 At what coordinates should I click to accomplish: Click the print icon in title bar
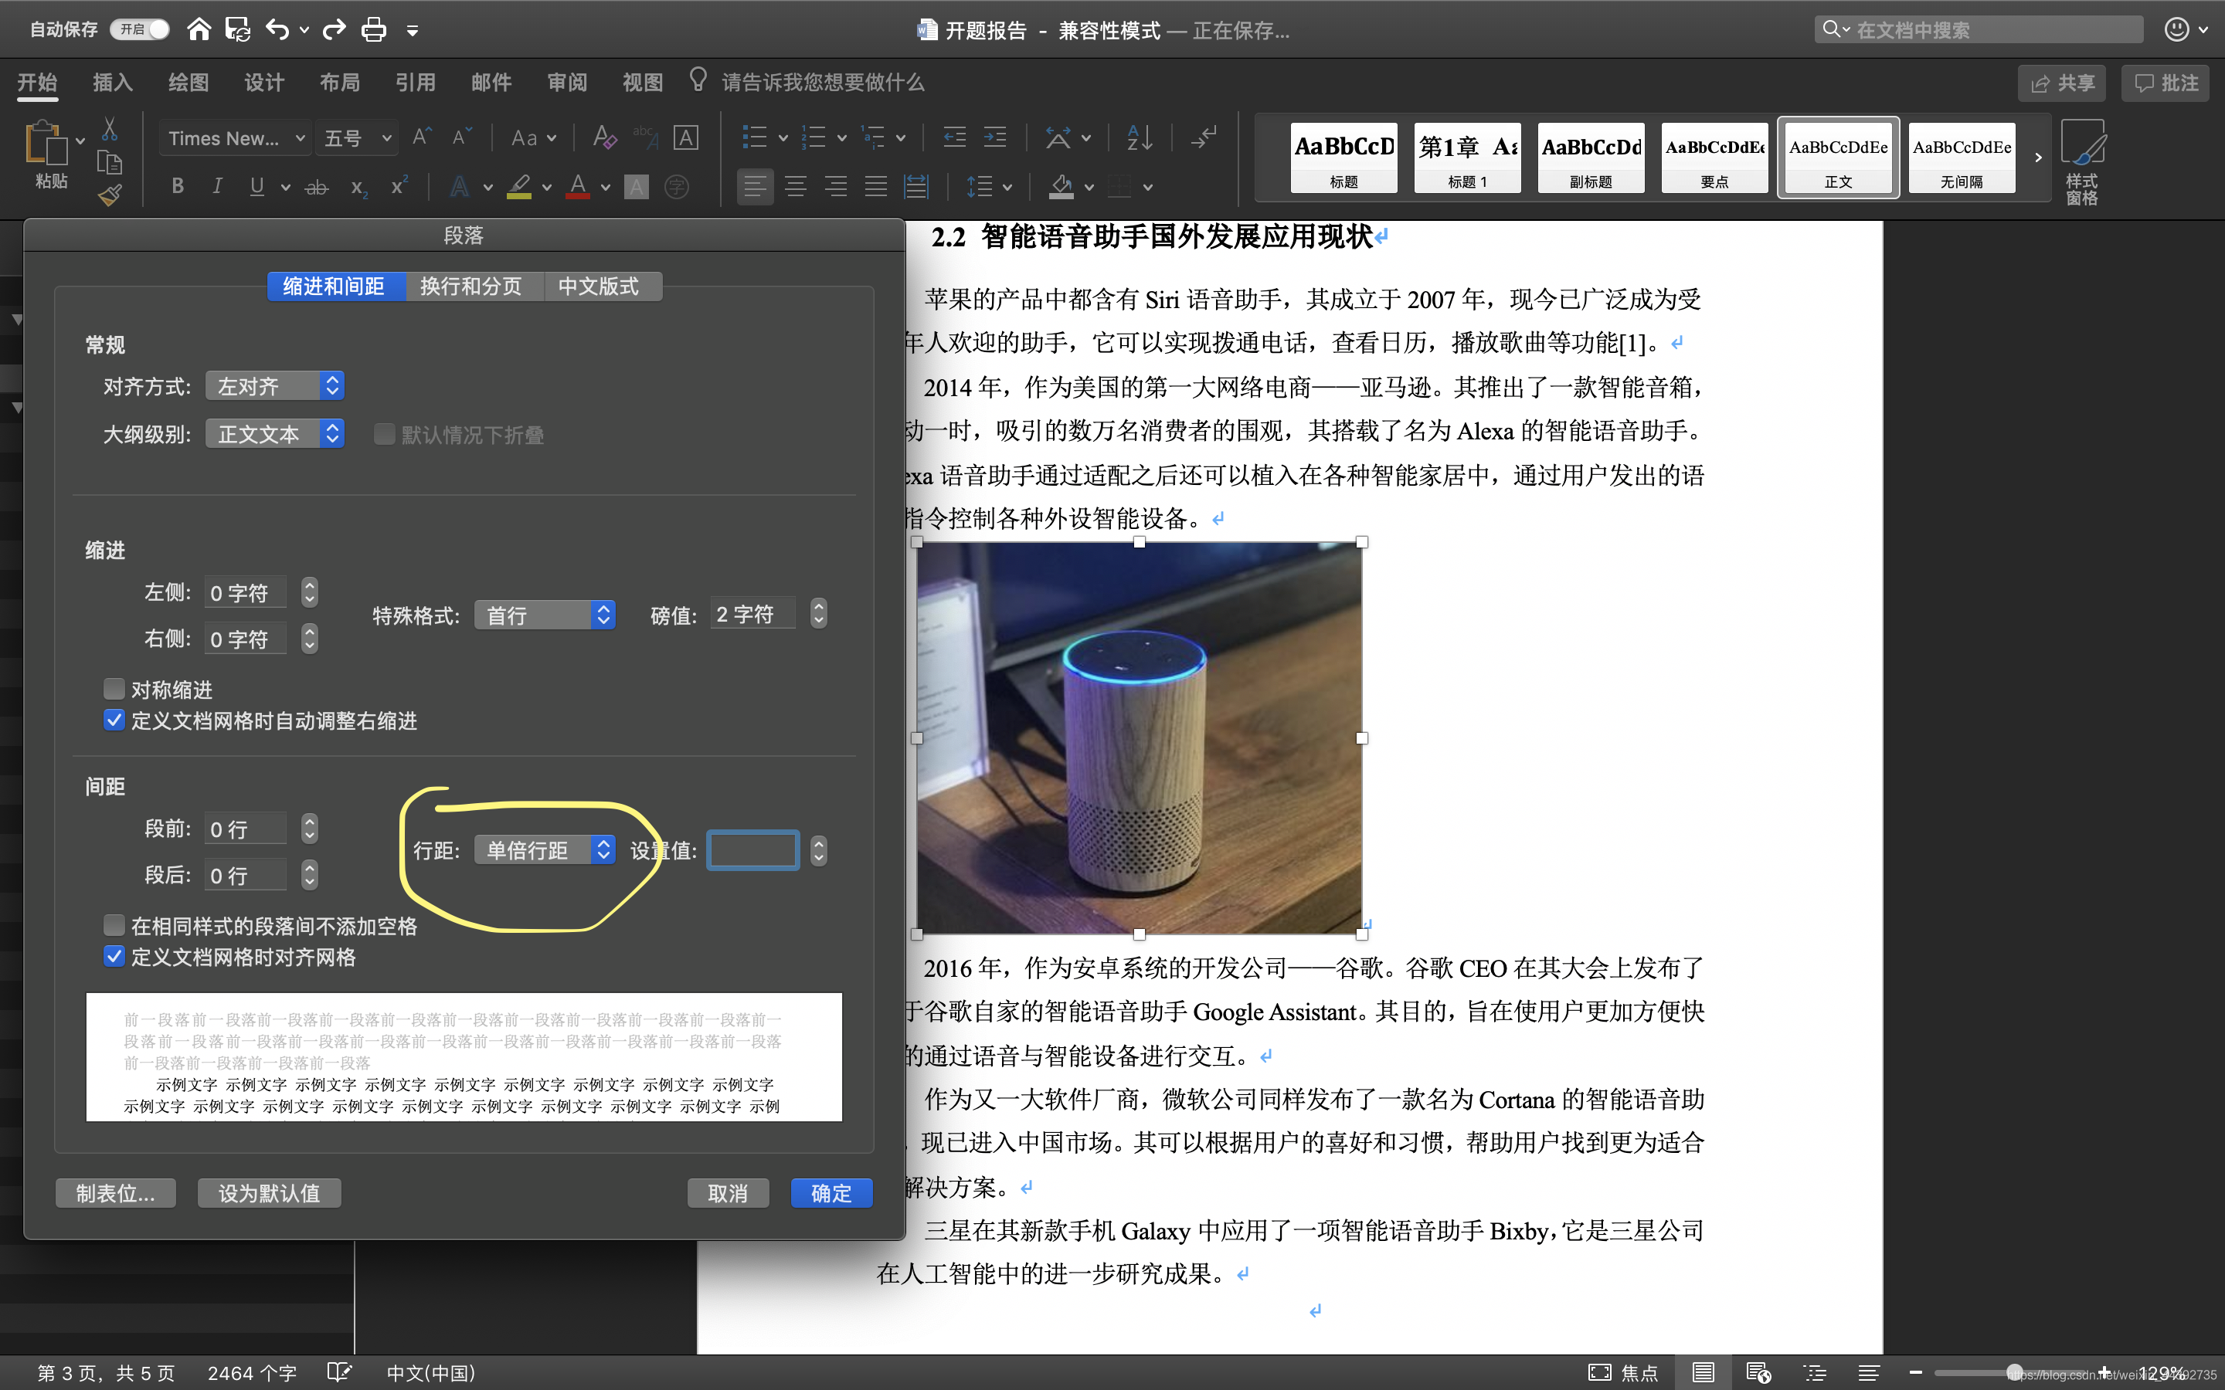tap(373, 30)
